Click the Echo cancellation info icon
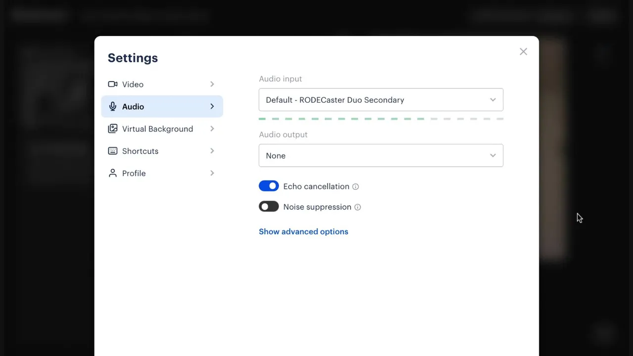Viewport: 633px width, 356px height. [x=356, y=186]
